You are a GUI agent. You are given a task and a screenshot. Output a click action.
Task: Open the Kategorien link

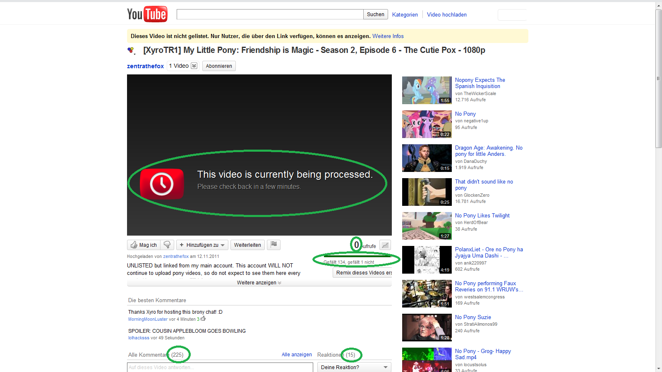[x=405, y=14]
